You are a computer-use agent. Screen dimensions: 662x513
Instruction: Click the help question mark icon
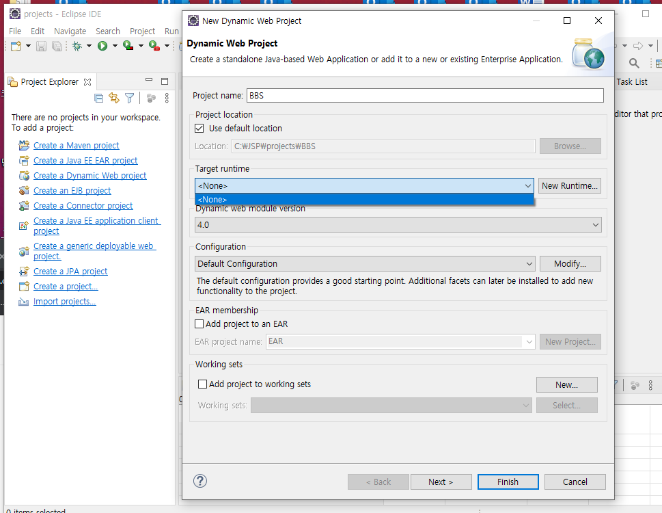[x=200, y=481]
